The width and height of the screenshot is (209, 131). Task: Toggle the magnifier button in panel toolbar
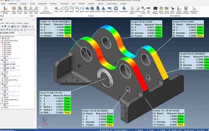click(15, 26)
